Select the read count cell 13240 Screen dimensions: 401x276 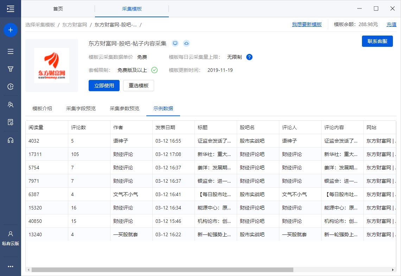tap(47, 234)
